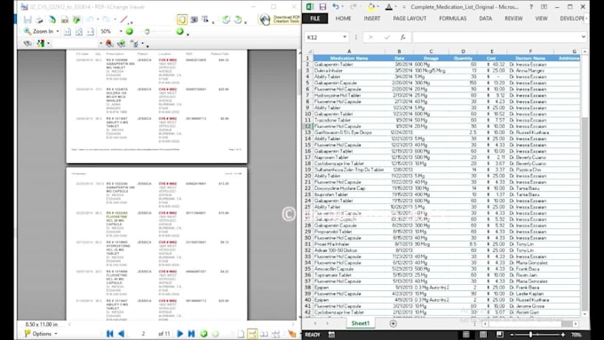The image size is (604, 340).
Task: Select continuous facing layout icon in PDF viewer
Action: pos(276,334)
